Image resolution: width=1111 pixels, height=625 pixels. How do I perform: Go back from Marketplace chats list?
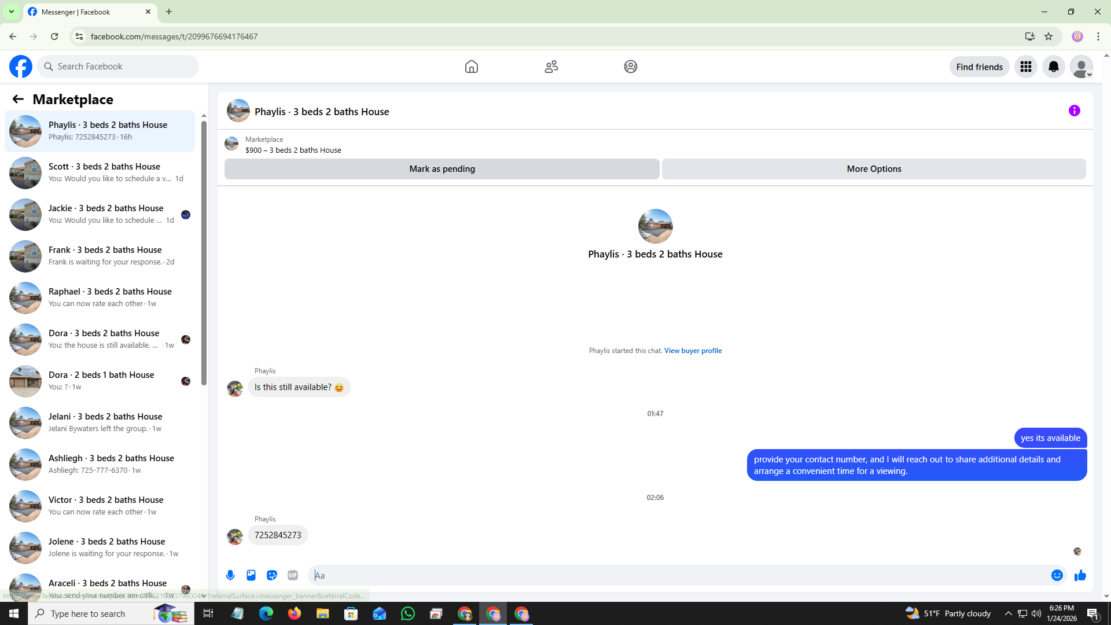click(x=18, y=99)
